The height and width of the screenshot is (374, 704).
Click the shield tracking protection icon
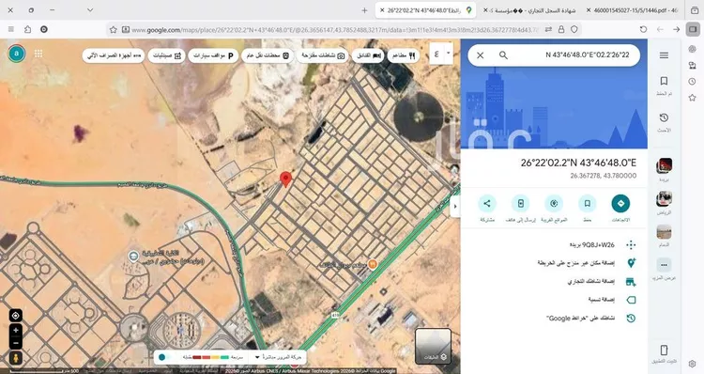pos(574,29)
